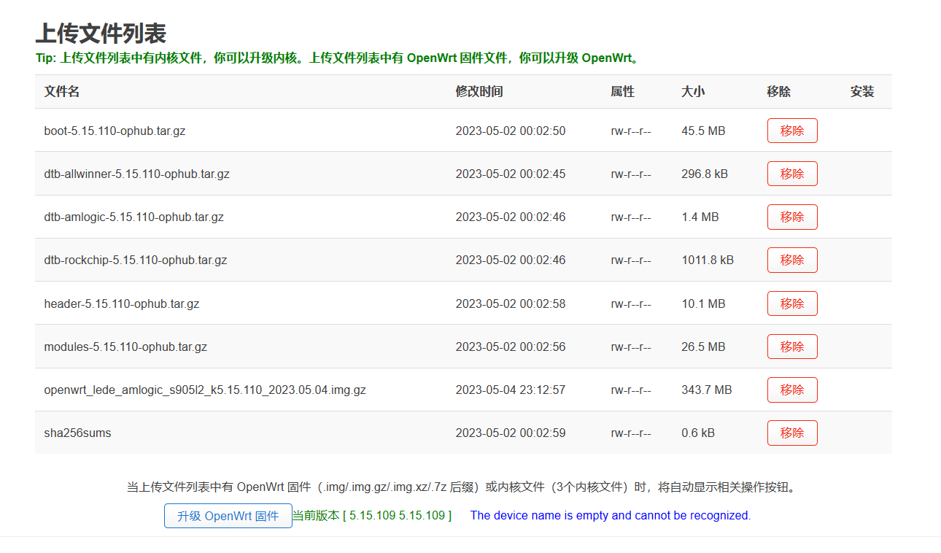Select the 属性 column header
The width and height of the screenshot is (941, 553).
(622, 91)
